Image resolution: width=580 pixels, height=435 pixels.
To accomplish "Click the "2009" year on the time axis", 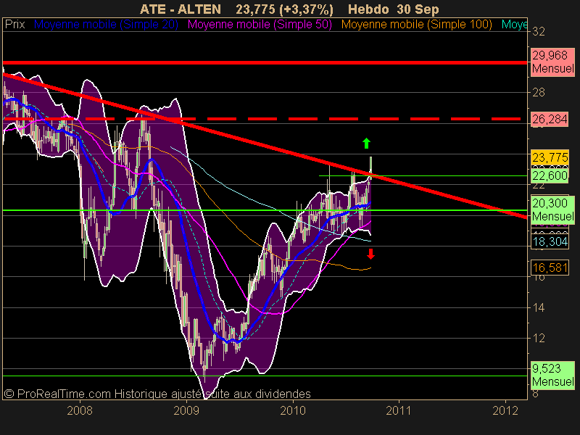I will [186, 410].
